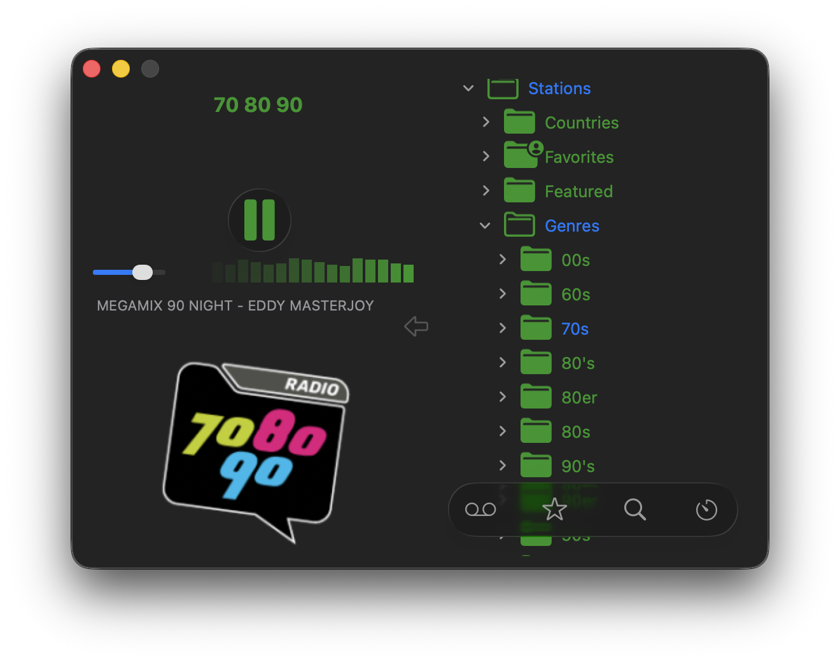Click the Stations heading label
Screen dimensions: 840x663
tap(559, 88)
